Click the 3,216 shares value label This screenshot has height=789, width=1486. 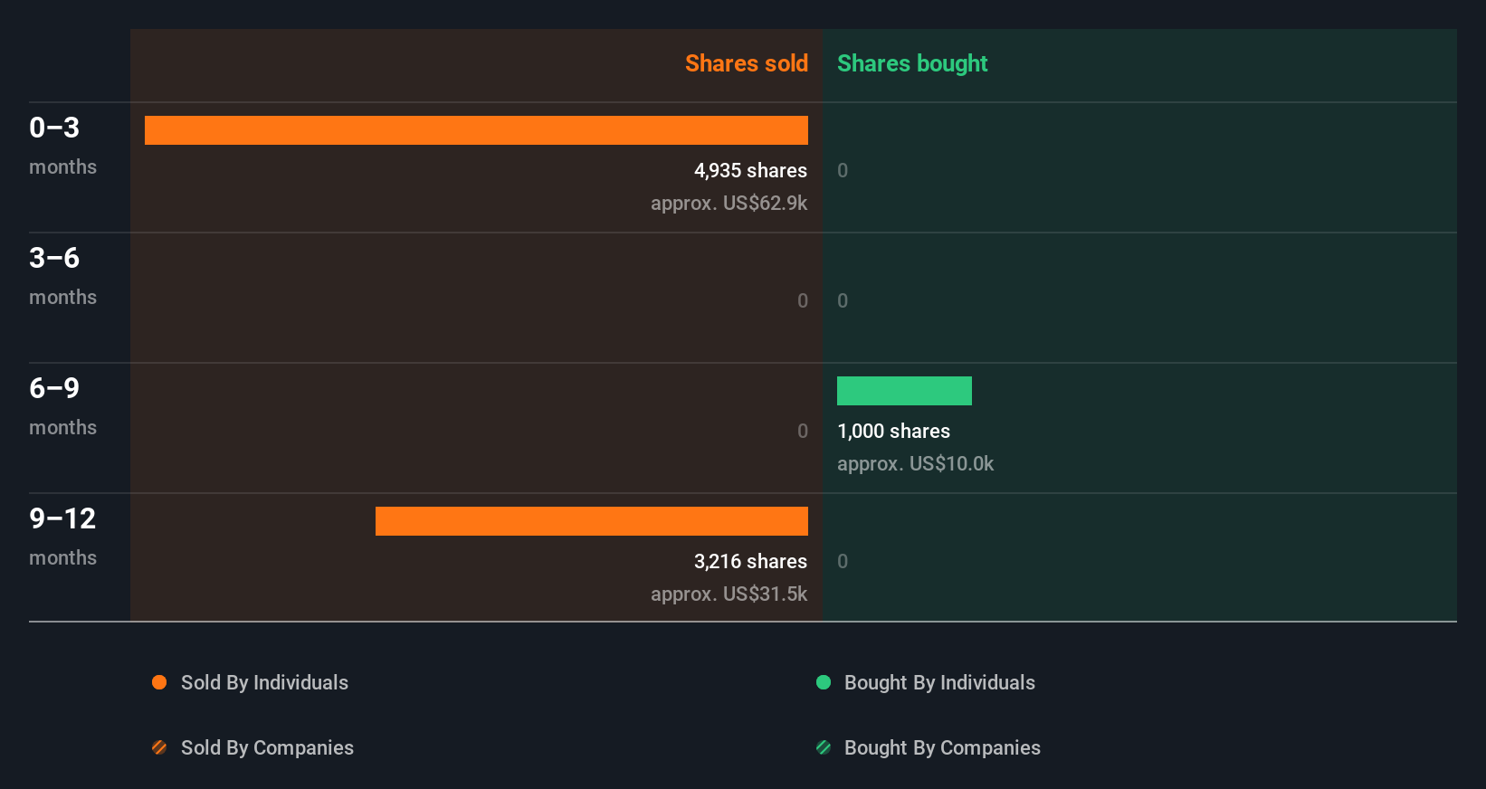(x=750, y=561)
